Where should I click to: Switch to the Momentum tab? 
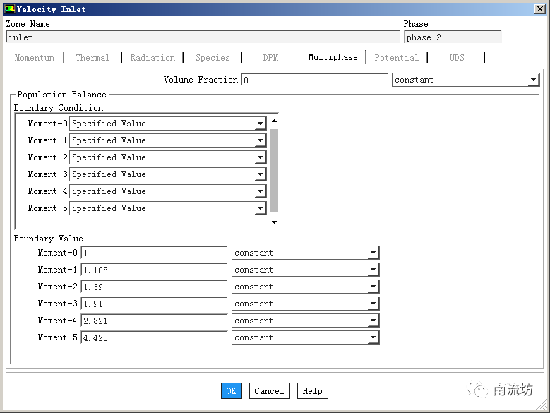click(35, 58)
